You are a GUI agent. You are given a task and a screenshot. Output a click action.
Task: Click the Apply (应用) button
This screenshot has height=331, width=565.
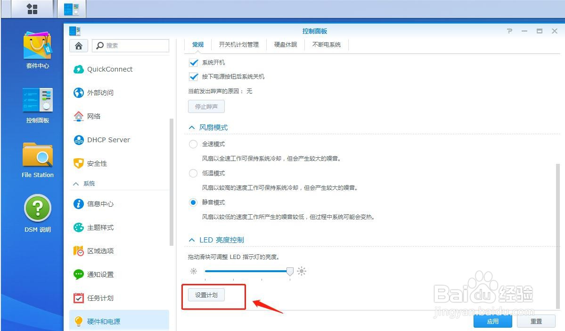coord(492,321)
